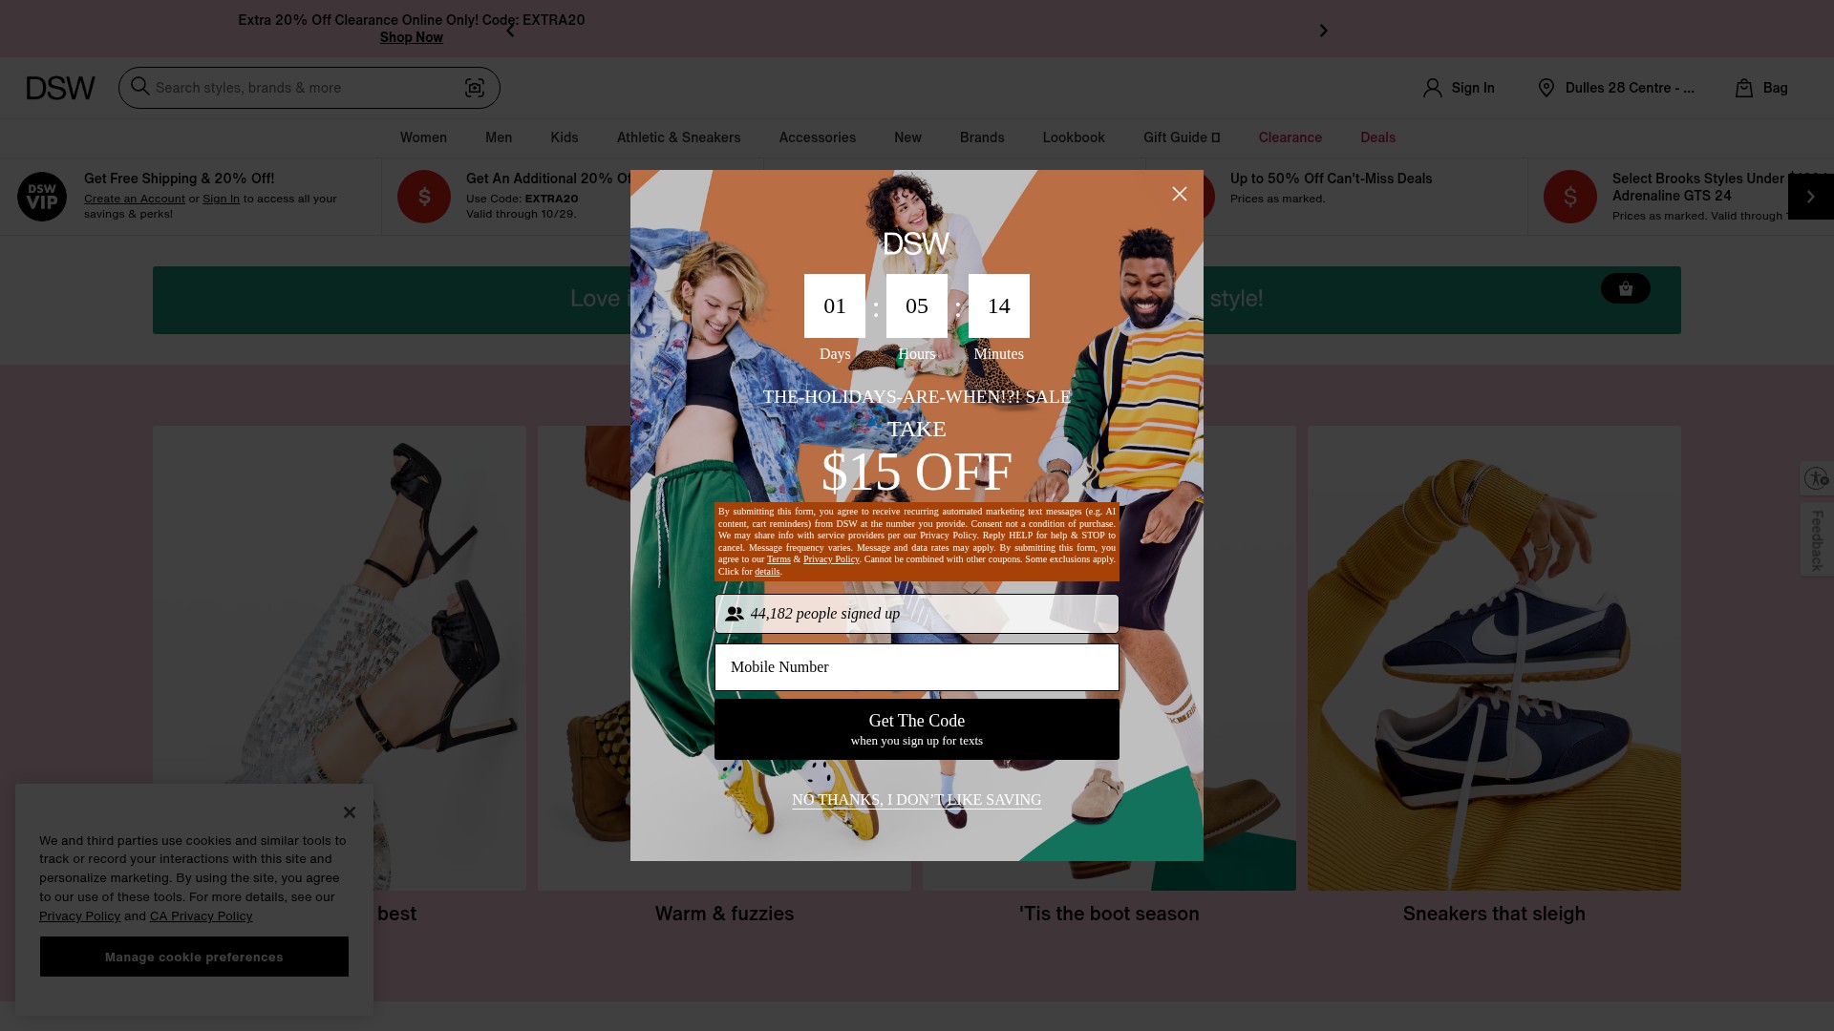Screen dimensions: 1834x1031
Task: Click dollar icon beside EXTRA20 offer
Action: [424, 197]
